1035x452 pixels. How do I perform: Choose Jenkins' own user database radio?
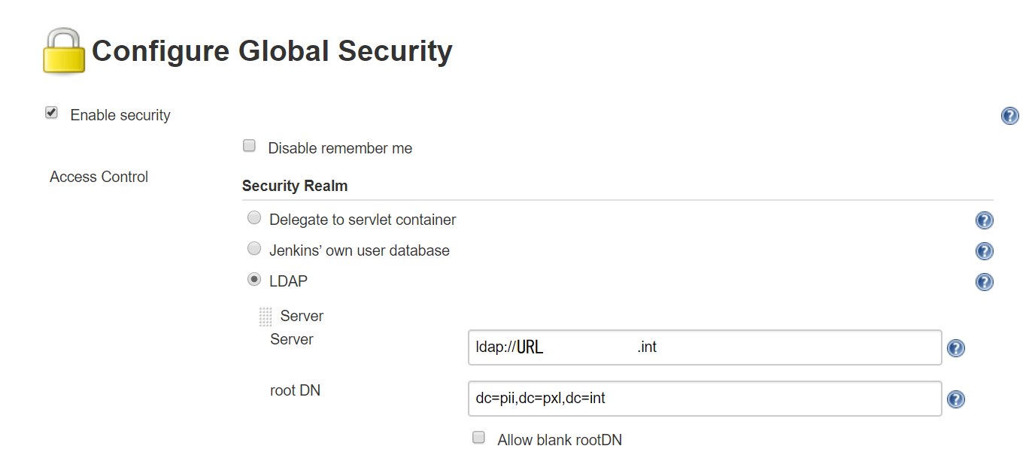pyautogui.click(x=255, y=249)
